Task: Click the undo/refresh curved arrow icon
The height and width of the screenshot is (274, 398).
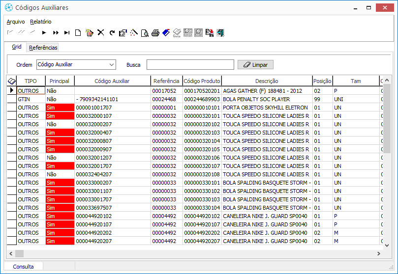Action: click(112, 33)
